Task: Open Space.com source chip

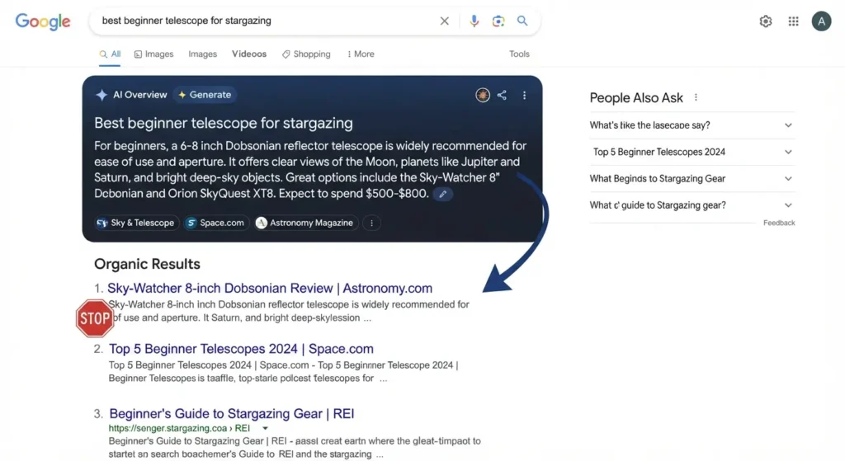Action: coord(215,223)
